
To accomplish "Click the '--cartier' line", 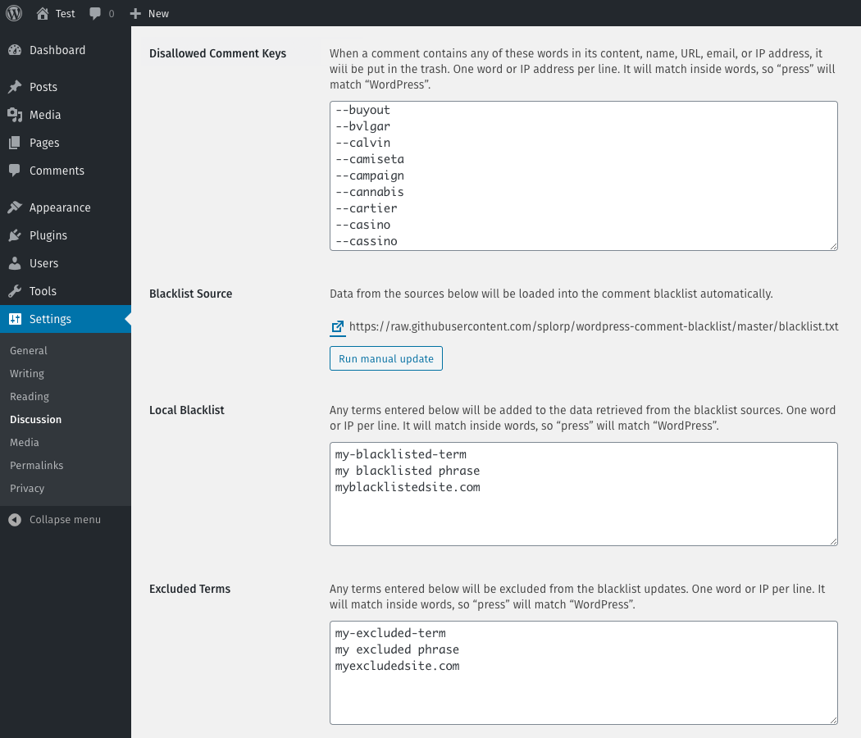I will (x=367, y=208).
